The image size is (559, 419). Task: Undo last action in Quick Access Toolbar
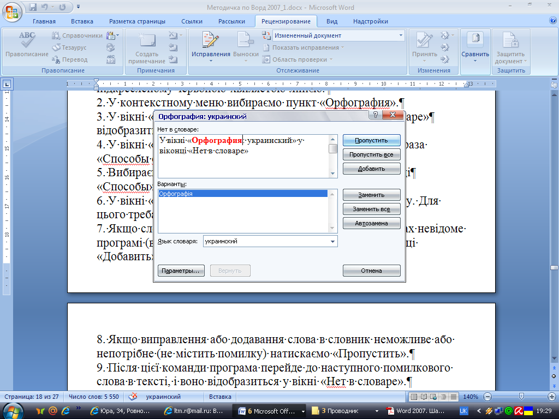pos(44,7)
